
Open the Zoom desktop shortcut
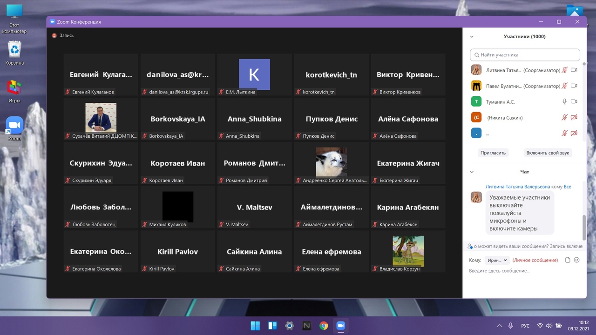[14, 128]
